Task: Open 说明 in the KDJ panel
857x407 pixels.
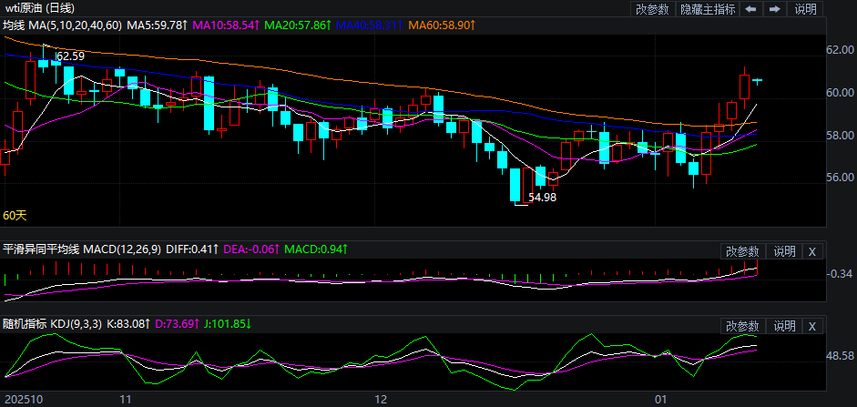Action: coord(784,326)
